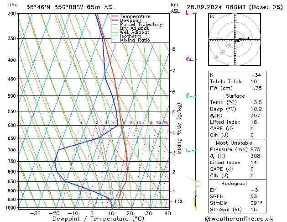
Task: Click the StmSpd (kt) value 15
Action: tap(254, 210)
